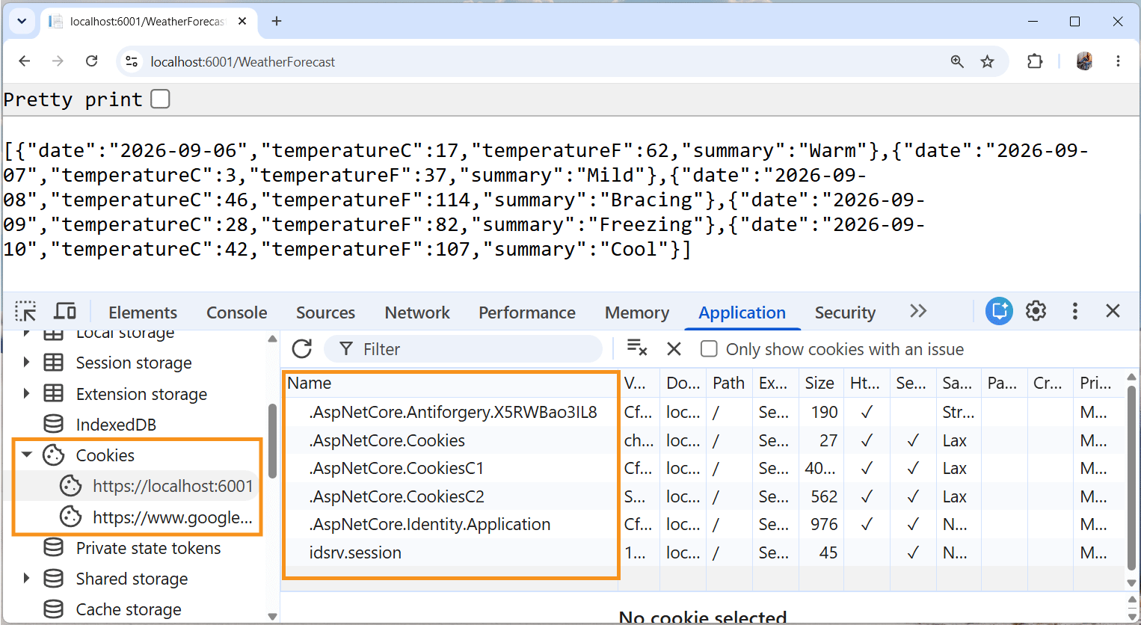Activate the DevTools inspect element tool
Viewport: 1141px width, 625px height.
tap(25, 312)
